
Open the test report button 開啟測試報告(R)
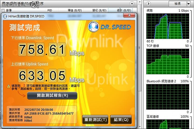52,95
